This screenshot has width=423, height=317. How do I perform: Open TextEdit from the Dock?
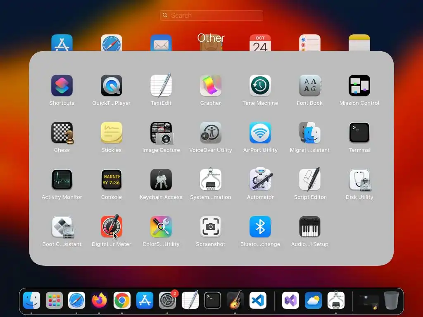(190, 300)
